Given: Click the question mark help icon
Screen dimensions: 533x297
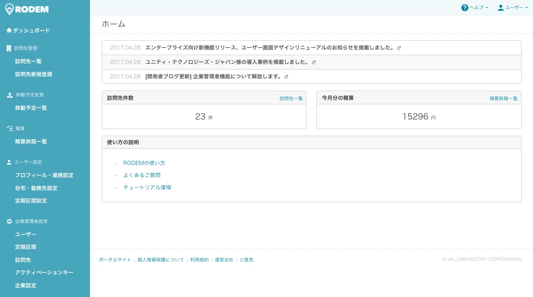Looking at the screenshot, I should click(465, 8).
